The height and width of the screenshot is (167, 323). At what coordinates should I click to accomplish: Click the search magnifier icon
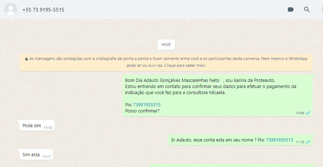click(307, 10)
